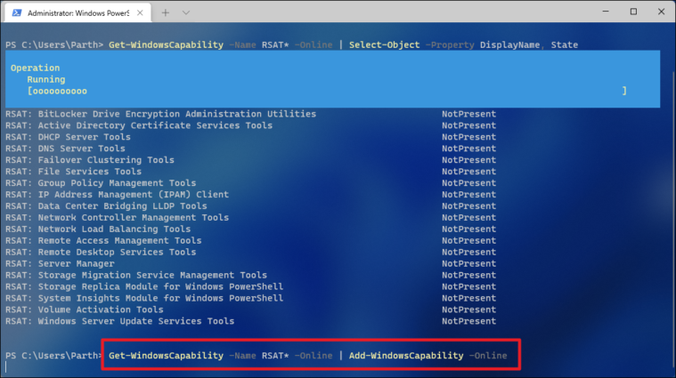
Task: Click Network Load Balancing Tools row
Action: tap(251, 229)
